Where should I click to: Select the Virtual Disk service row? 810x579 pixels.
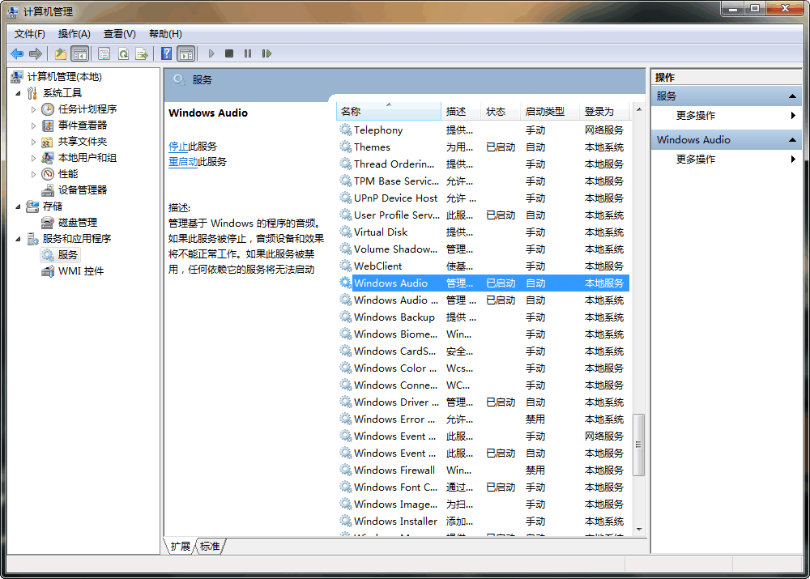(483, 232)
